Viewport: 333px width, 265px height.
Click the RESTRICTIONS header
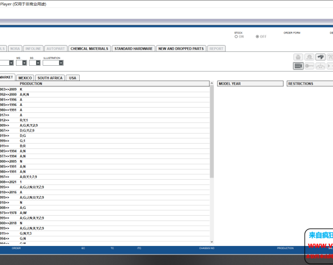click(310, 84)
